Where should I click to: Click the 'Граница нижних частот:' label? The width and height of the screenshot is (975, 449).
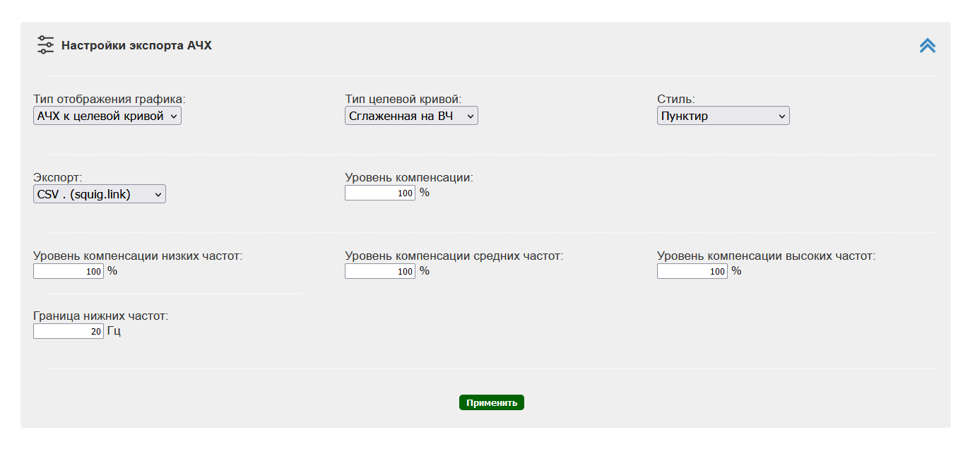tap(100, 316)
